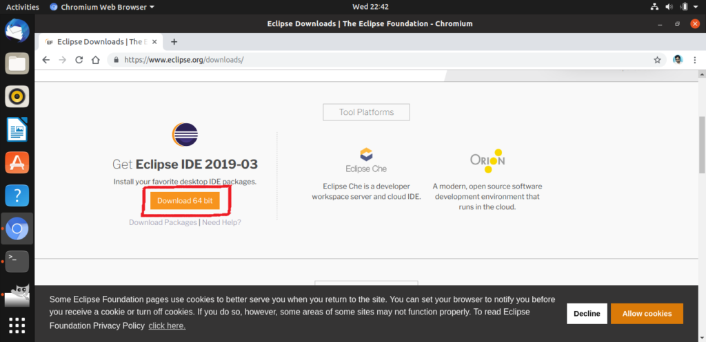Open a new browser tab
Screen dimensions: 706x342
pos(174,42)
